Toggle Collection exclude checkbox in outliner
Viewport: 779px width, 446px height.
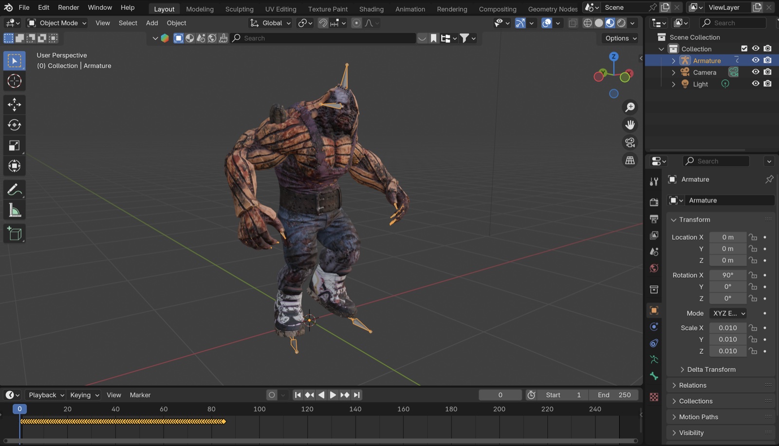click(744, 49)
